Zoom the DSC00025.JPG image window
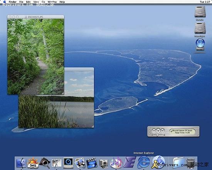This screenshot has width=212, height=170. 17,17
